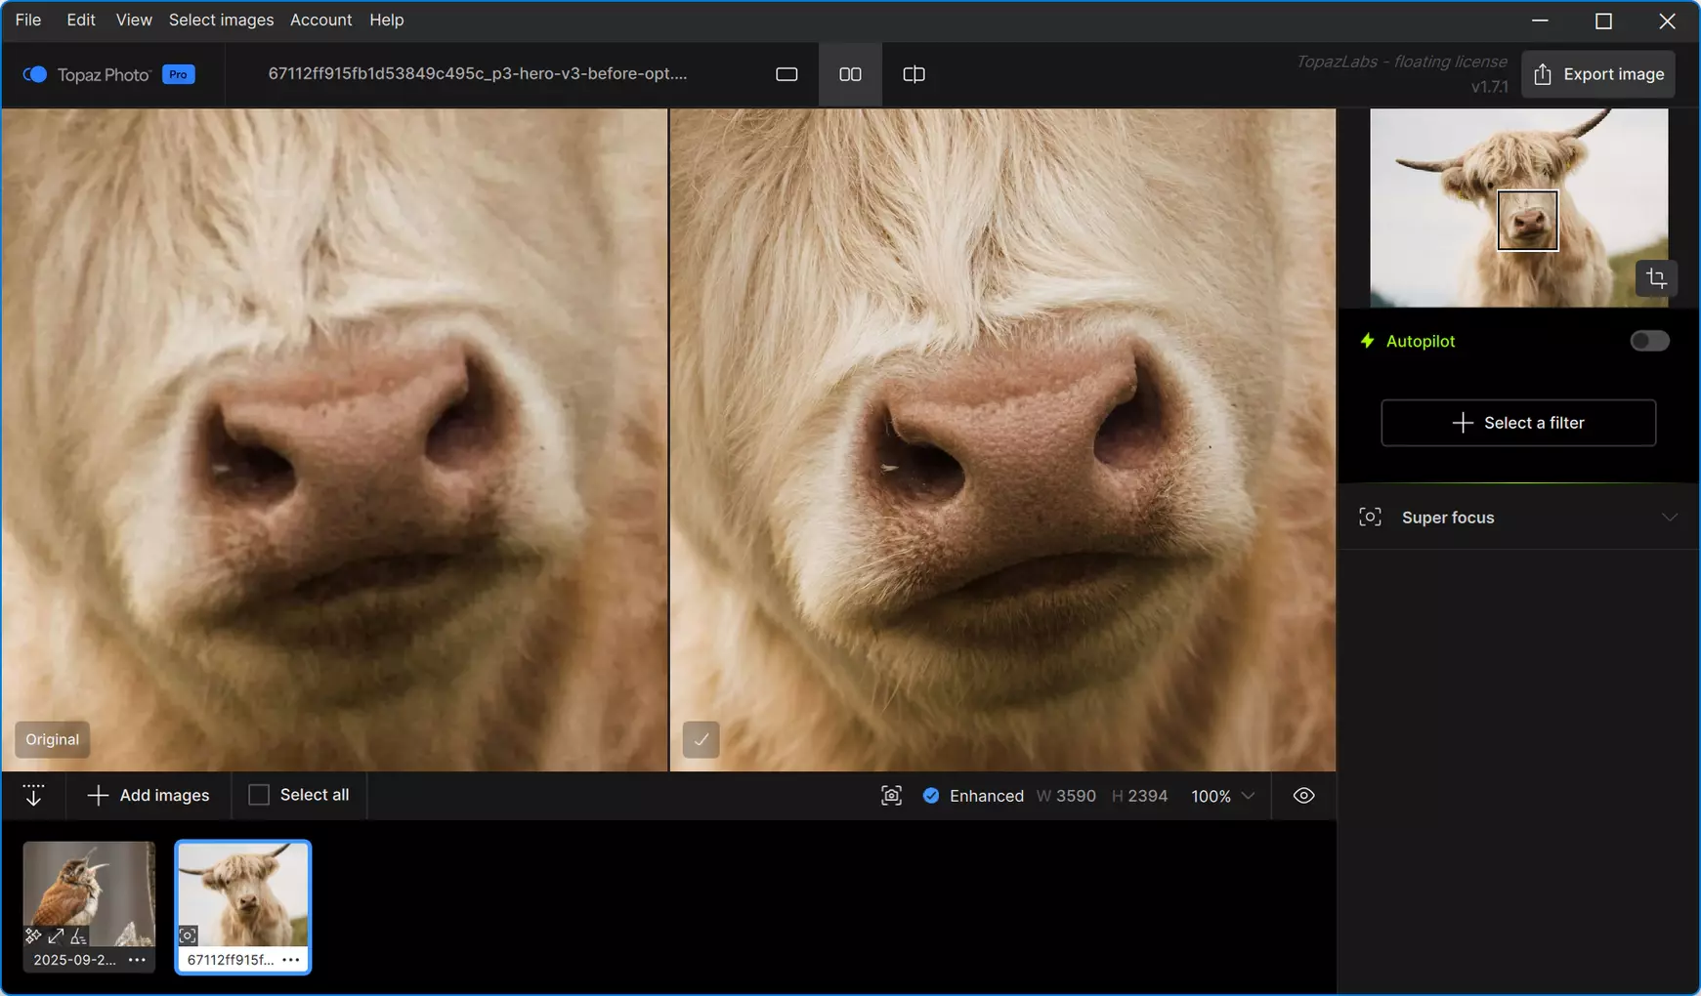Click the Pro badge
This screenshot has height=996, width=1701.
point(179,74)
